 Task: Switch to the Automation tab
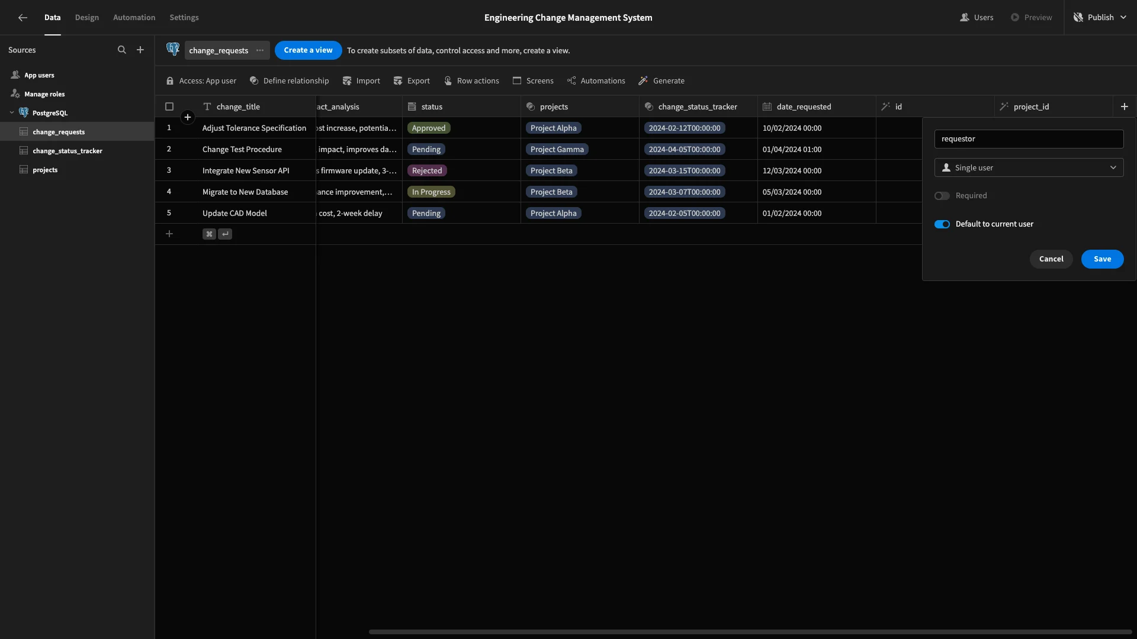tap(134, 18)
